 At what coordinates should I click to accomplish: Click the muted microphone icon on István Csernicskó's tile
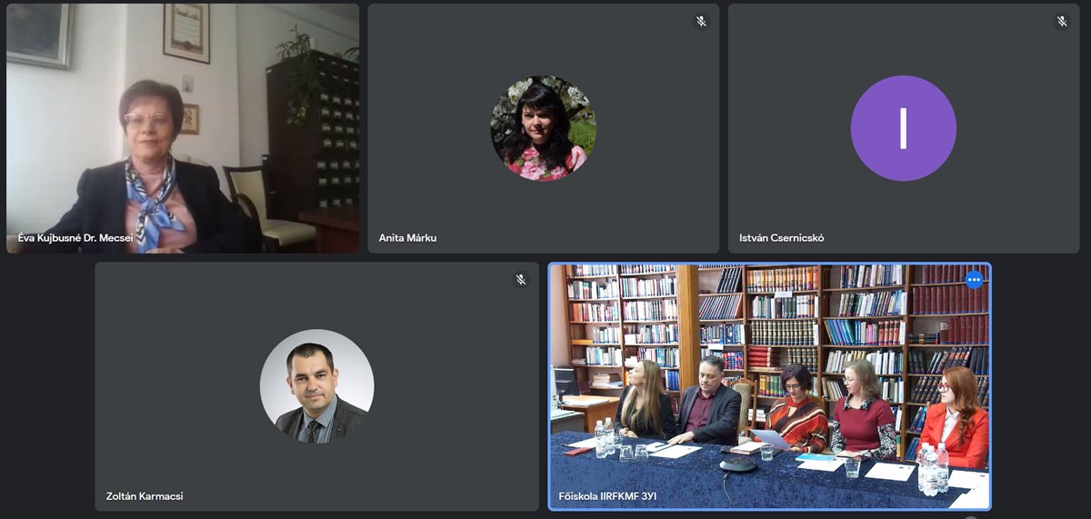coord(1061,21)
